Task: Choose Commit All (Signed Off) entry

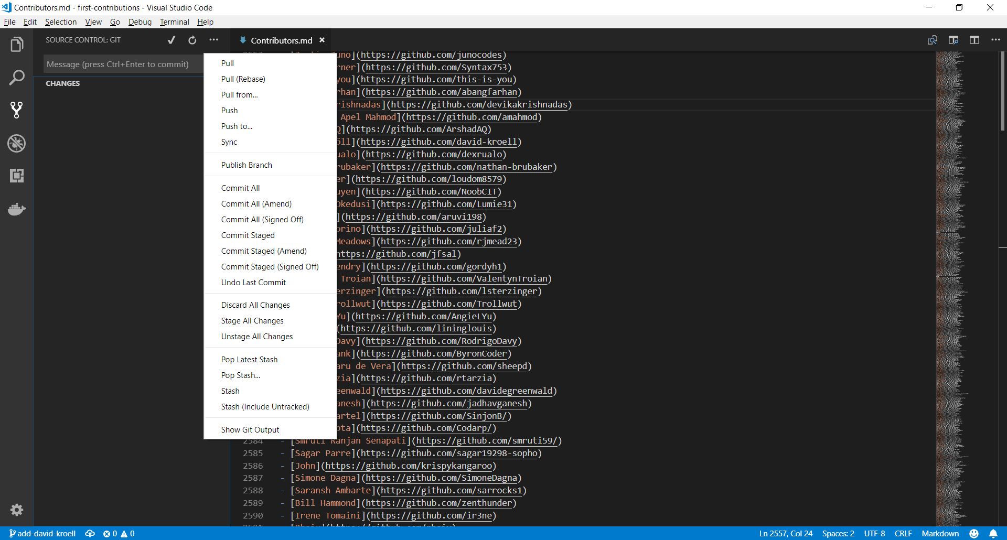Action: click(x=270, y=220)
